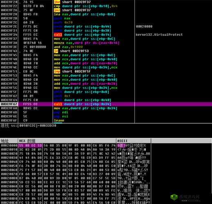This screenshot has height=204, width=212.
Task: Select the cmp dword ptr instruction at 003C9F22
Action: [86, 6]
